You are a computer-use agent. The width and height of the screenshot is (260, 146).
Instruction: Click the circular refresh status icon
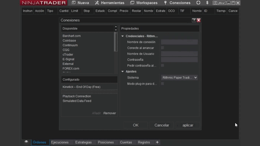[198, 3]
